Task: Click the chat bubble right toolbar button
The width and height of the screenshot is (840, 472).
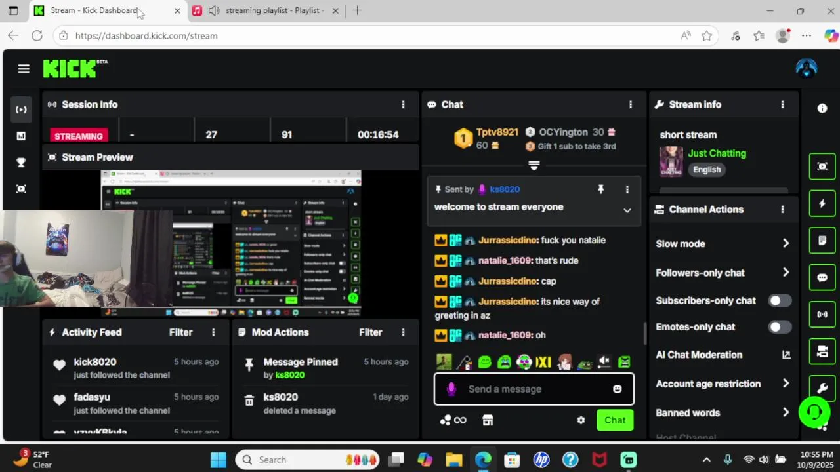Action: pos(822,277)
